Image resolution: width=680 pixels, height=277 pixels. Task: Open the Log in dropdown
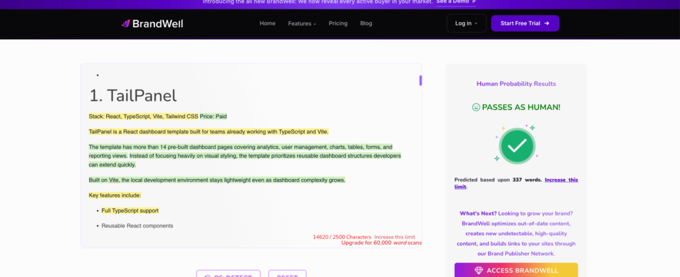tap(466, 23)
